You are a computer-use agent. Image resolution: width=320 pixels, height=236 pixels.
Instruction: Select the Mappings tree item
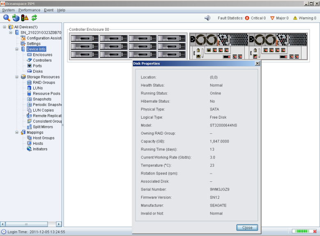click(35, 133)
